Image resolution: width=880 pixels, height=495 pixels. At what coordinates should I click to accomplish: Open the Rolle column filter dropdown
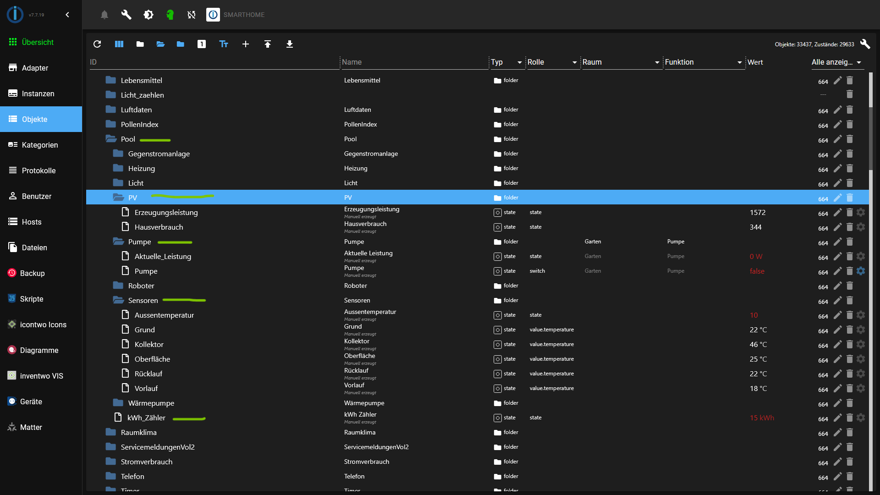(573, 62)
